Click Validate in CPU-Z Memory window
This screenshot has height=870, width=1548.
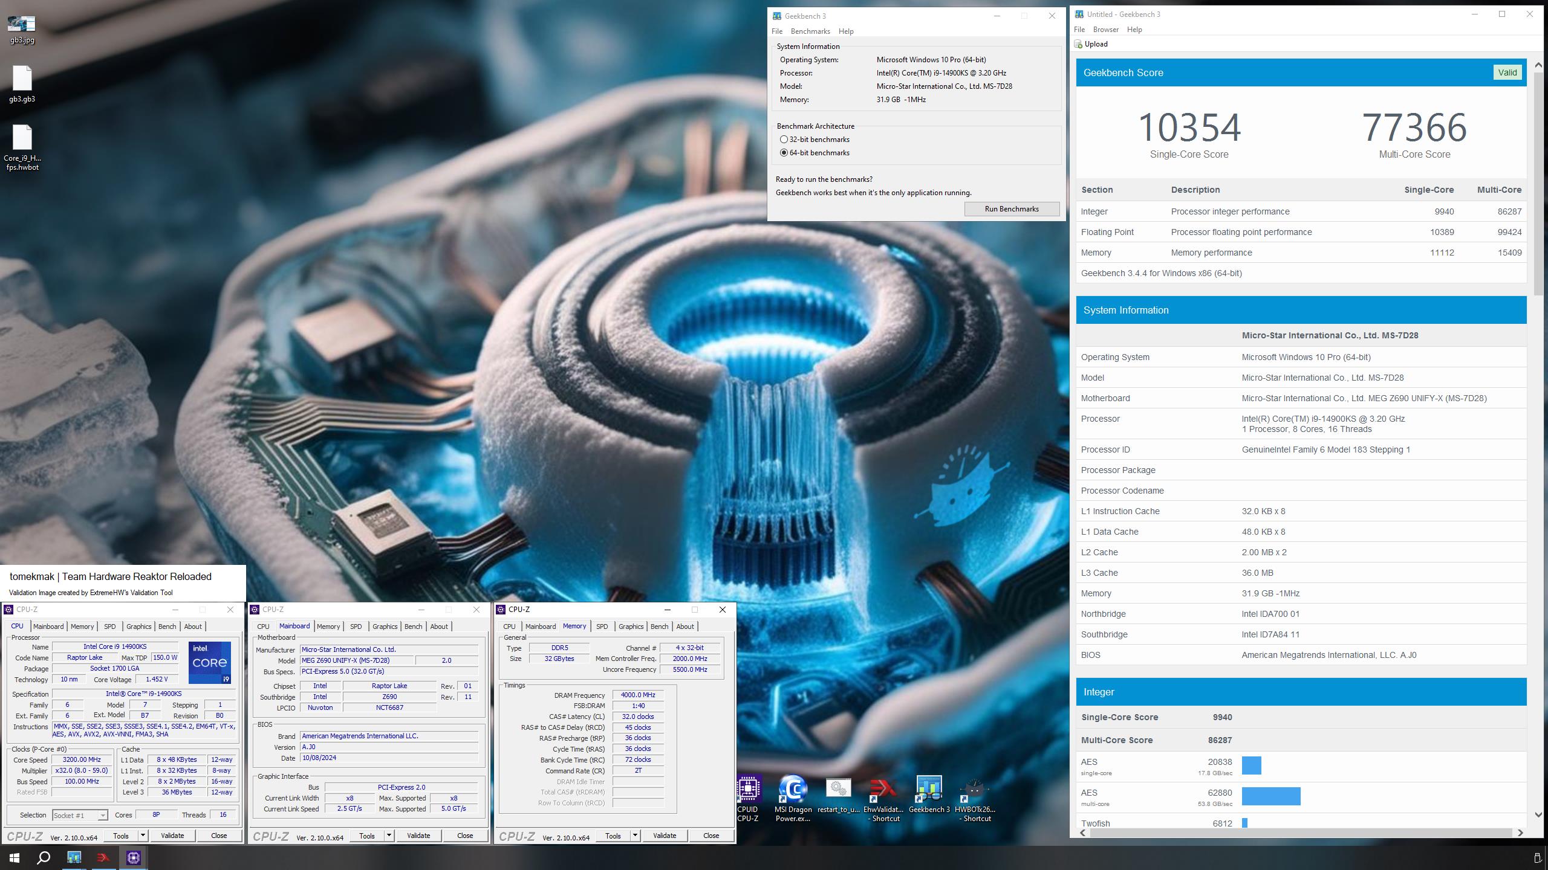[x=665, y=836]
